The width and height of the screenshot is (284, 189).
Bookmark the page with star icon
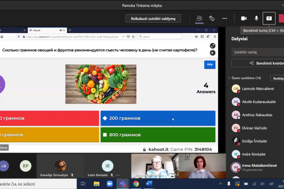point(133,37)
